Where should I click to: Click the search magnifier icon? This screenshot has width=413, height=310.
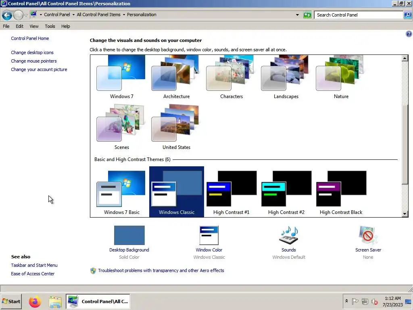click(x=407, y=15)
